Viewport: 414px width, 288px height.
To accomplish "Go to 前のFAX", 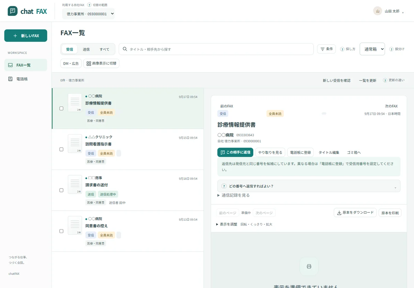I will click(227, 106).
